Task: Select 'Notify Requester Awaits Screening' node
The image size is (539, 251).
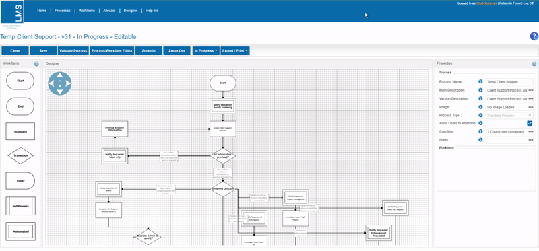Action: (x=223, y=106)
